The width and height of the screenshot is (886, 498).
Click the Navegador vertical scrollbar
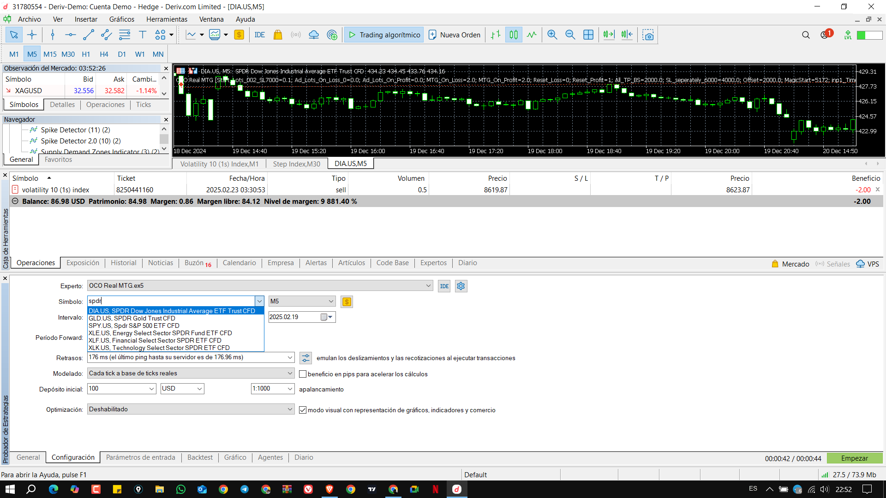point(164,139)
